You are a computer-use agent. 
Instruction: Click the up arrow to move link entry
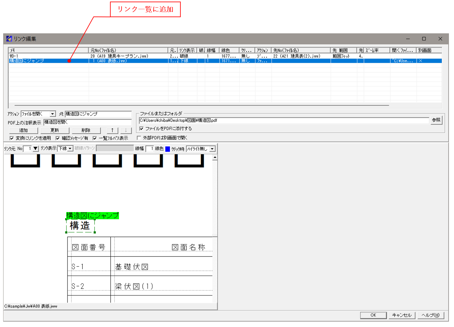(x=113, y=130)
